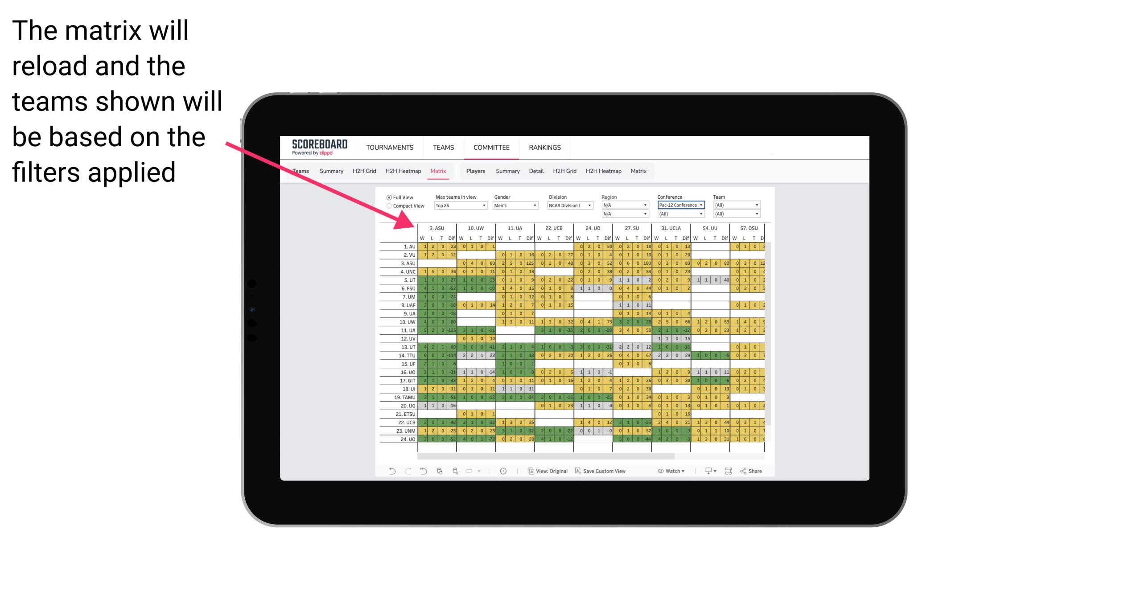Viewport: 1145px width, 616px height.
Task: Click the TOURNAMENTS menu item
Action: point(390,147)
